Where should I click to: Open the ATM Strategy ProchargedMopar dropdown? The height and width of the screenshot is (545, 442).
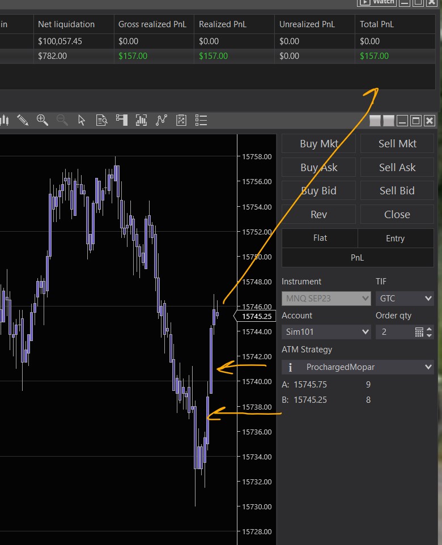[x=358, y=367]
